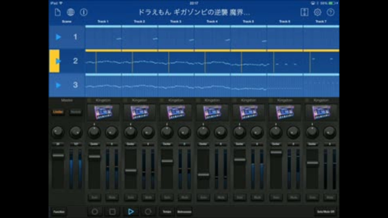The height and width of the screenshot is (218, 388).
Task: Mute Track 7
Action: (x=330, y=197)
